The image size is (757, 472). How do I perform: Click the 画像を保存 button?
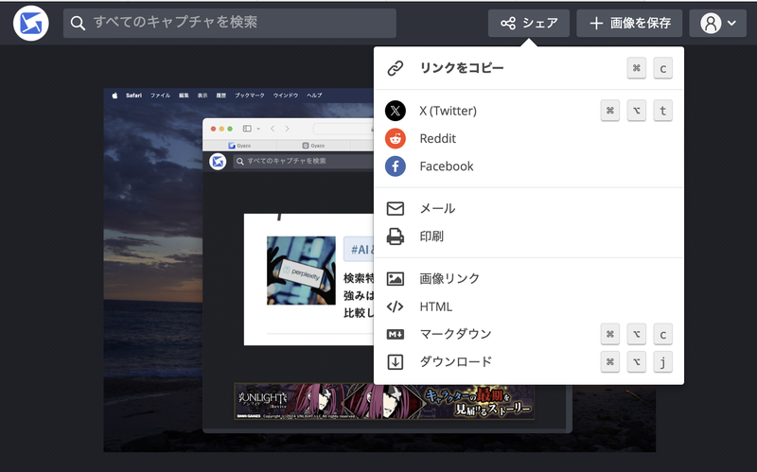629,23
